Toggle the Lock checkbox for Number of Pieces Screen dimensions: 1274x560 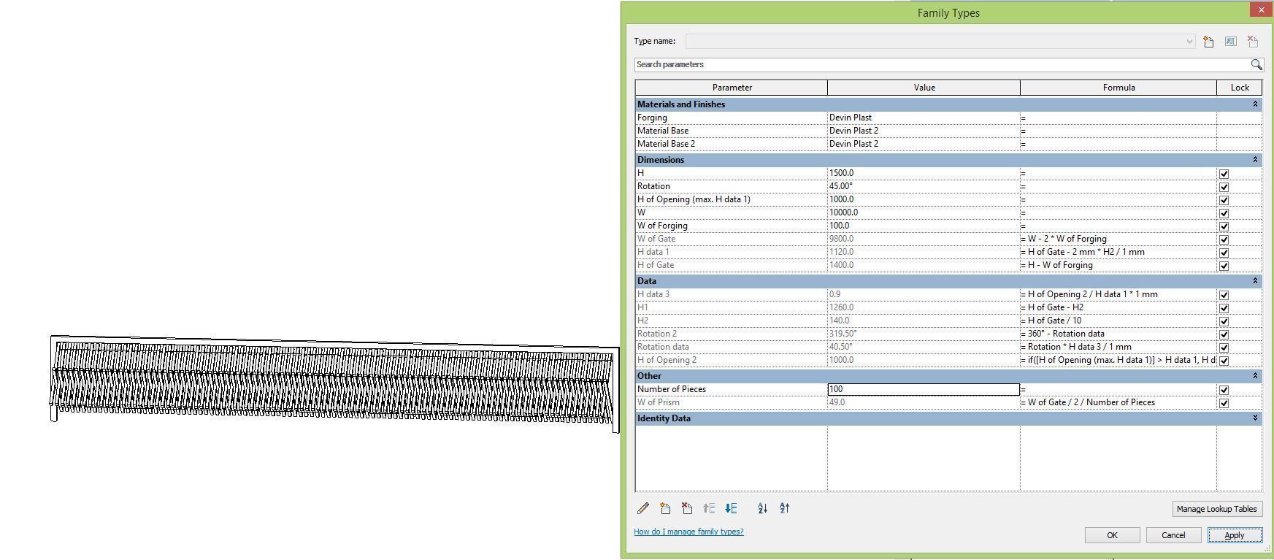point(1224,390)
